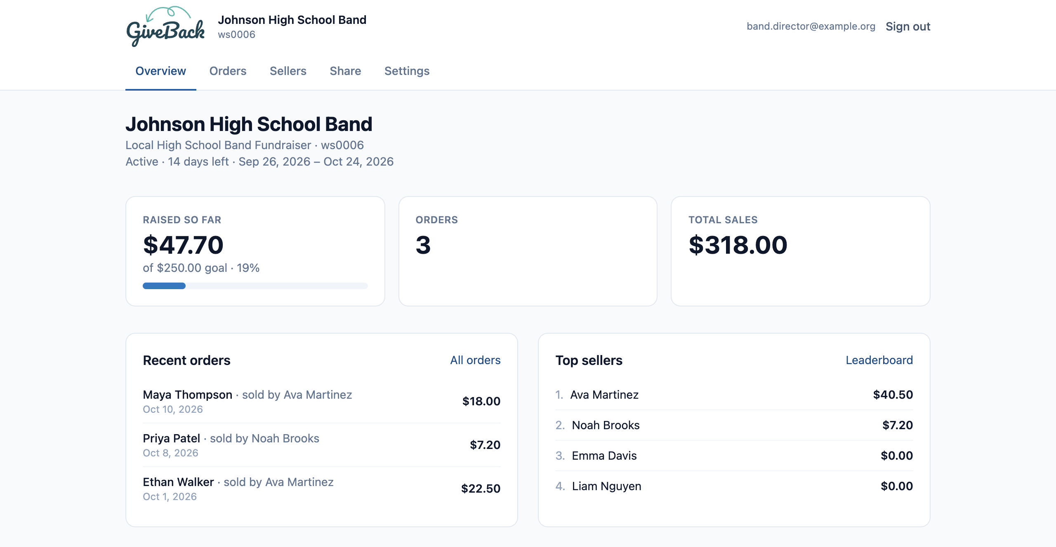Click Emma Davis in Top sellers
Image resolution: width=1056 pixels, height=547 pixels.
[604, 456]
